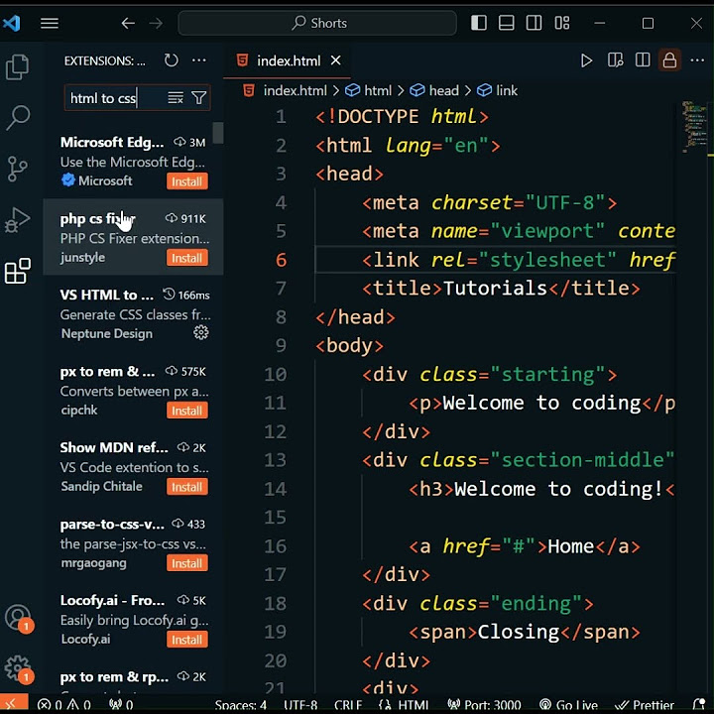Click head in the breadcrumb path

click(x=443, y=90)
